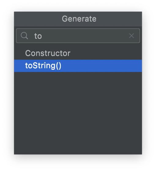
Task: Click the "Generate" heading label
Action: (79, 19)
